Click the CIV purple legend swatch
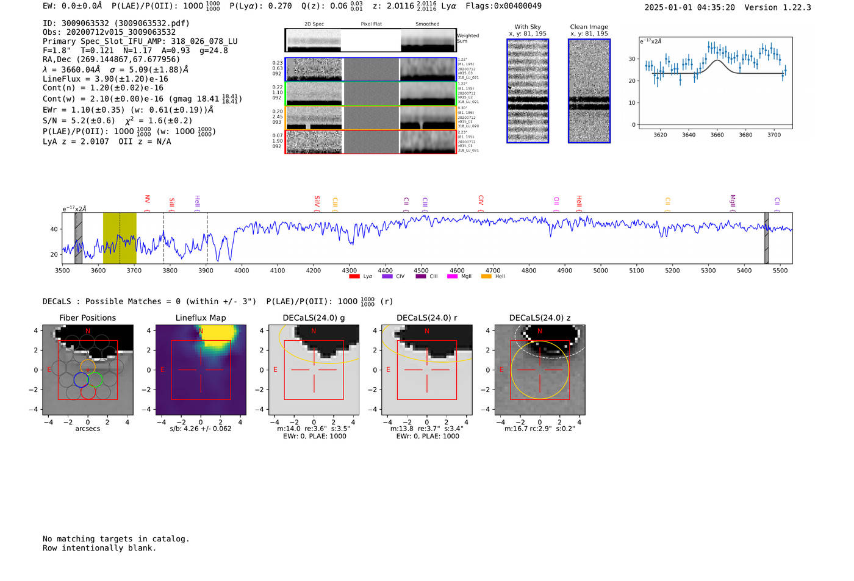 pyautogui.click(x=387, y=276)
